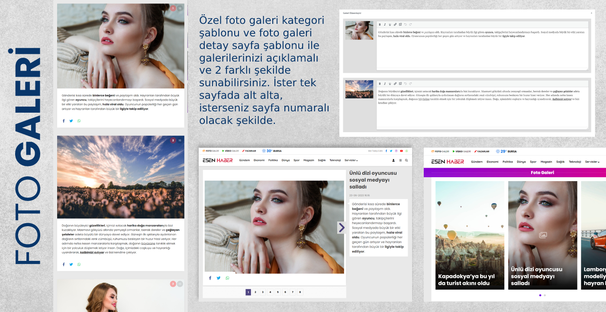Viewport: 606px width, 312px height.
Task: Go to page 2 in the gallery pagination
Action: click(255, 292)
